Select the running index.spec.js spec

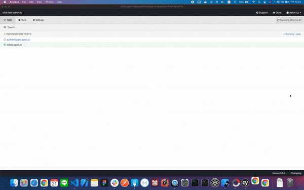(14, 45)
